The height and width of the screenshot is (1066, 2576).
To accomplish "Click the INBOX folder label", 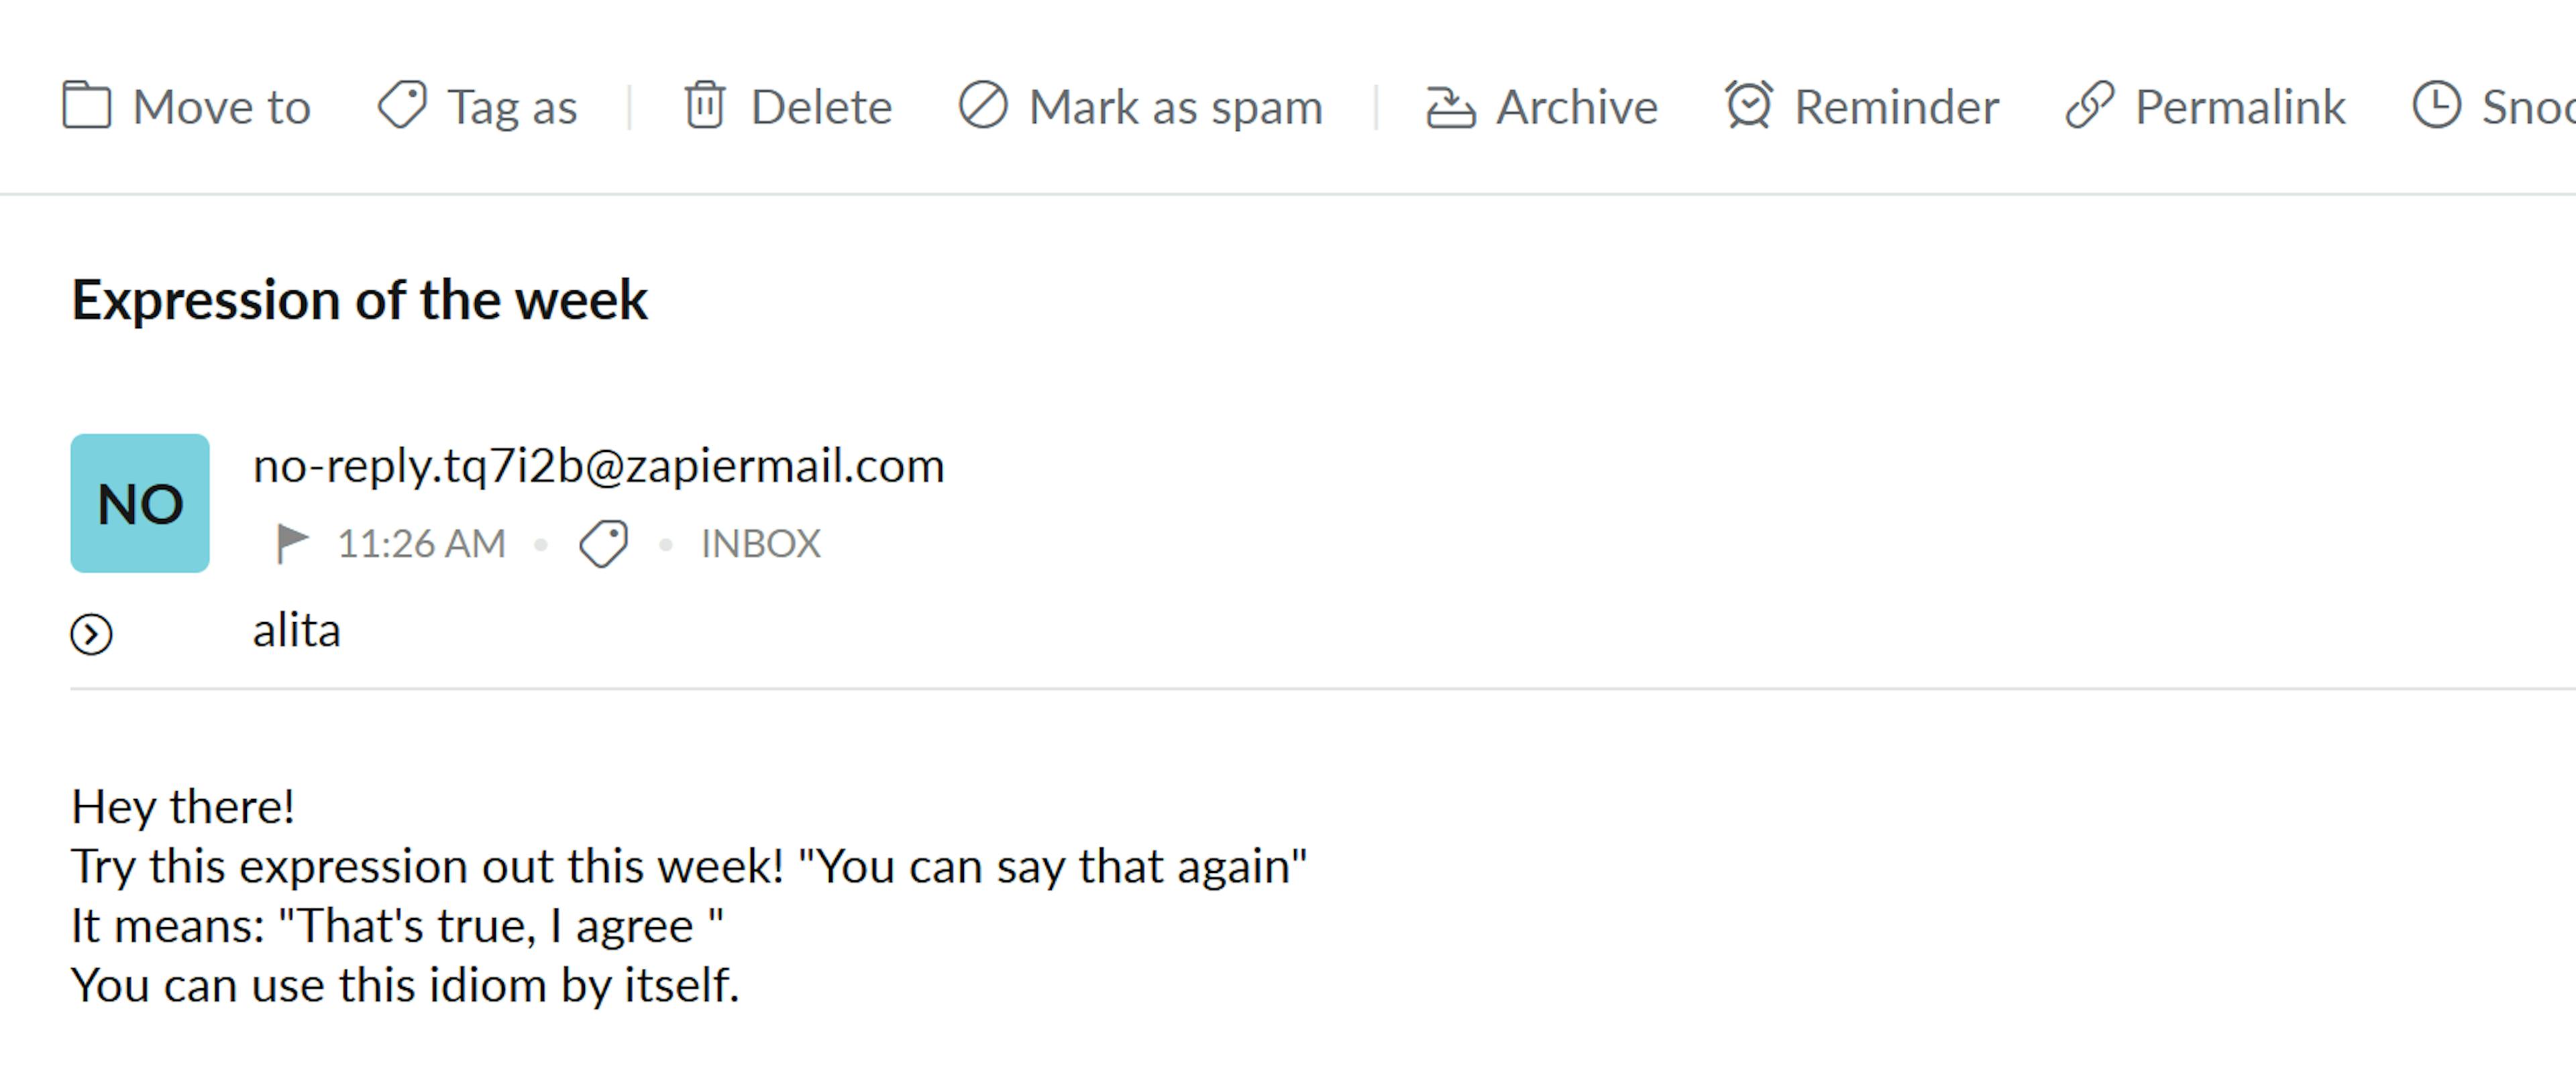I will [x=760, y=544].
